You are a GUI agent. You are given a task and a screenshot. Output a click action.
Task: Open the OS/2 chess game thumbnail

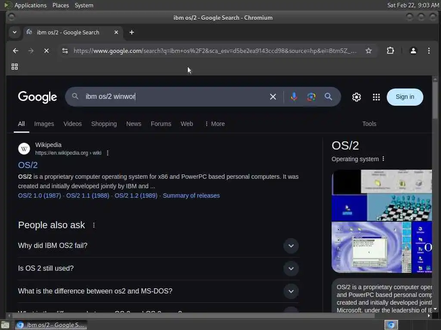[399, 208]
